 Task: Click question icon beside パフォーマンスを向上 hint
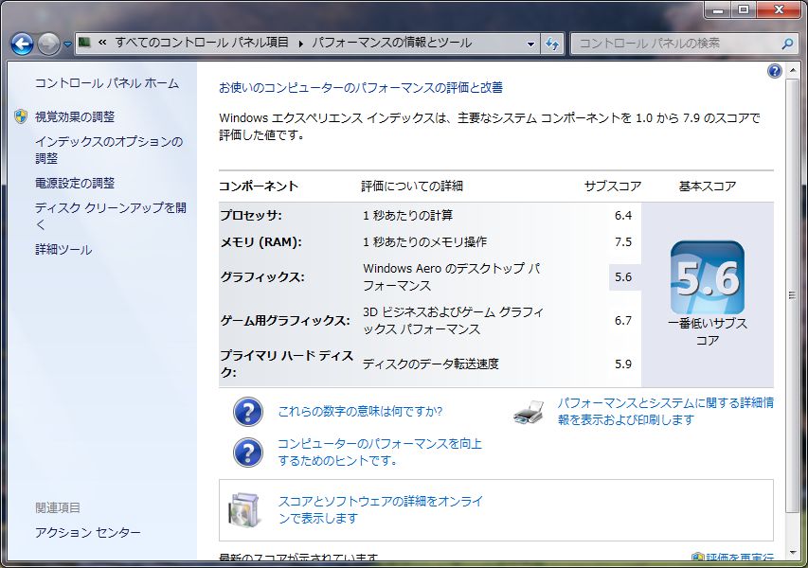pyautogui.click(x=248, y=453)
